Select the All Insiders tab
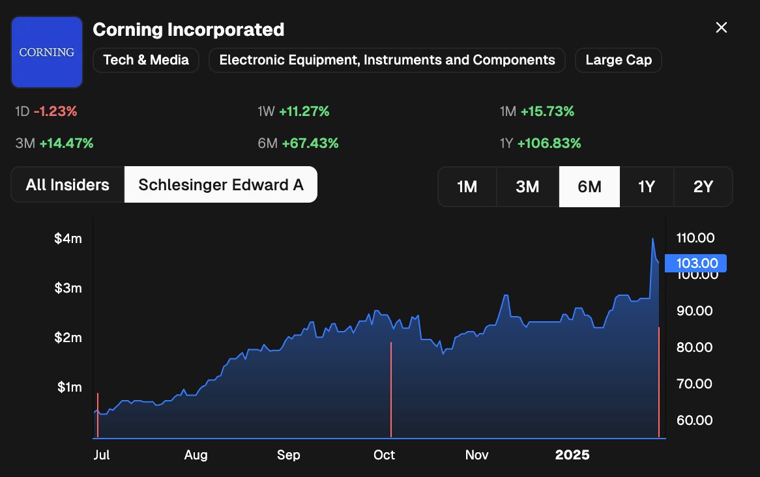 (x=67, y=184)
